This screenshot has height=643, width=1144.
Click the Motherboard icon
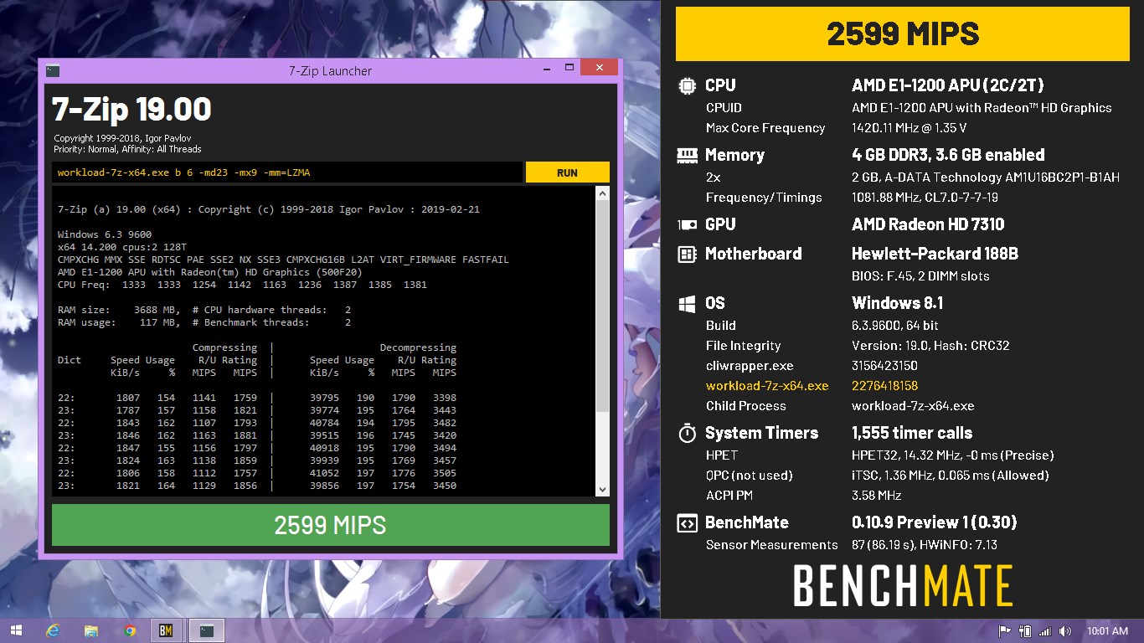[x=687, y=254]
